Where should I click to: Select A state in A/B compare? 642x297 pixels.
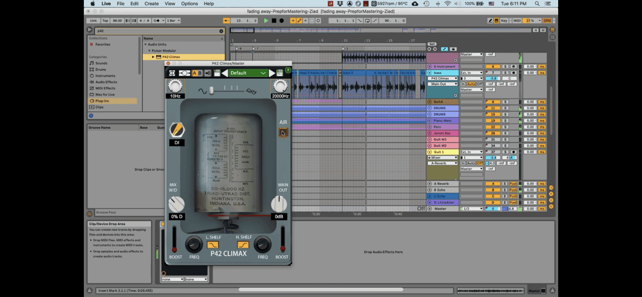click(x=195, y=73)
